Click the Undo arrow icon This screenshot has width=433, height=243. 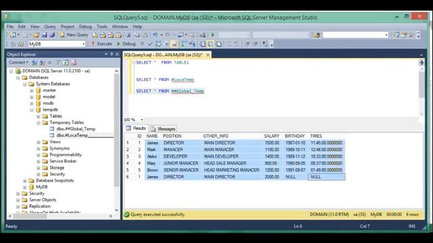[155, 35]
